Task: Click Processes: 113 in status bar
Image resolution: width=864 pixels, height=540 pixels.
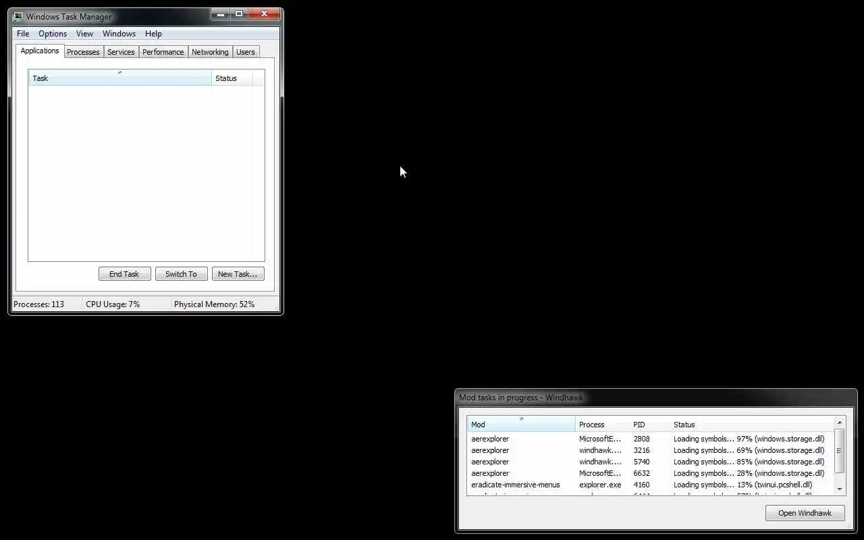Action: coord(39,304)
